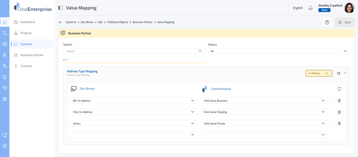This screenshot has height=157, width=358.
Task: Click the settings gear in left rail
Action: pos(4,146)
